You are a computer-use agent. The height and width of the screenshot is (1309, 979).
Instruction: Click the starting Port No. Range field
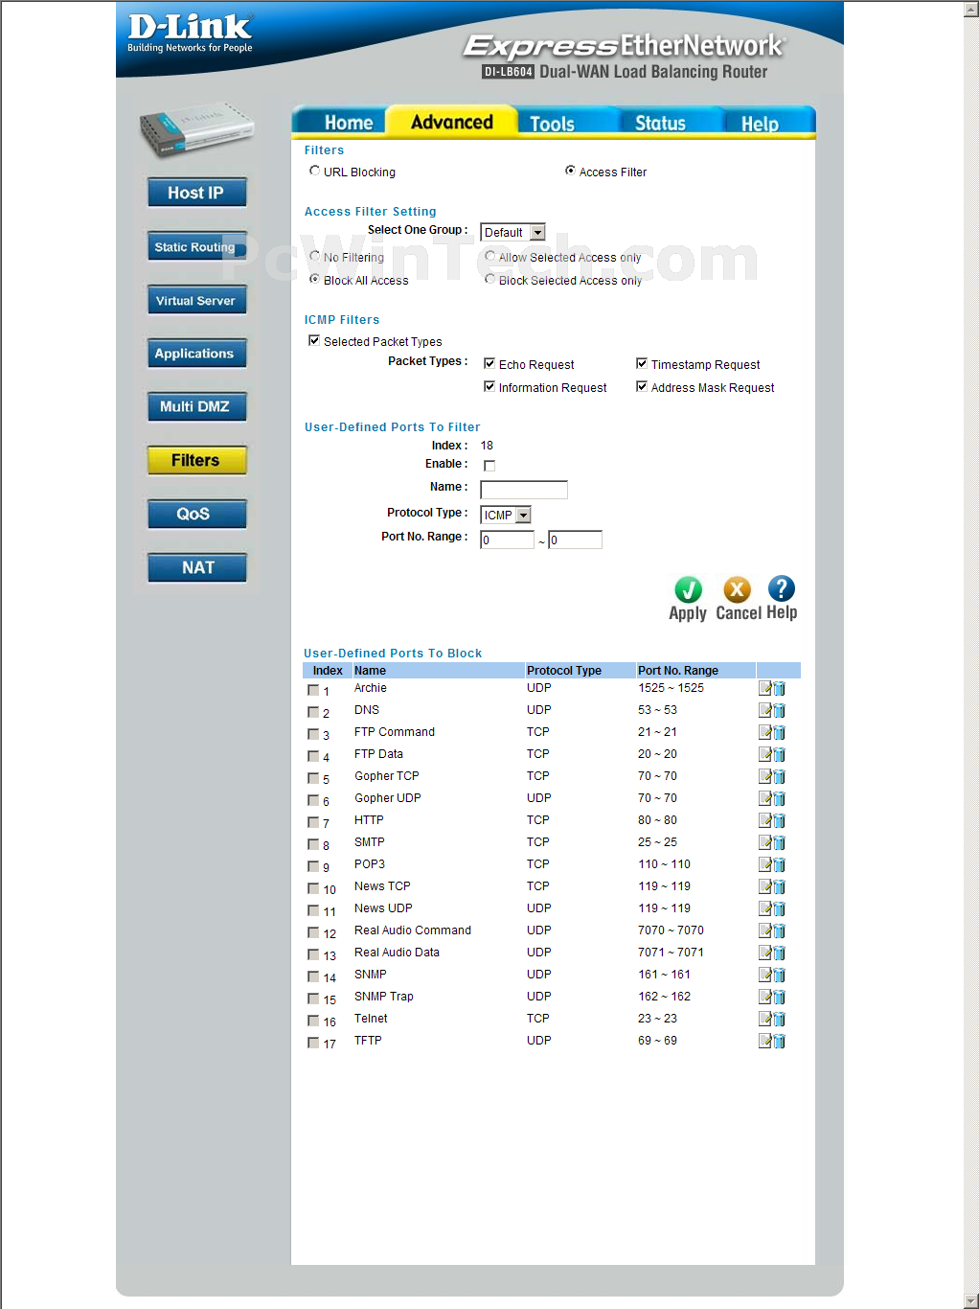point(507,540)
